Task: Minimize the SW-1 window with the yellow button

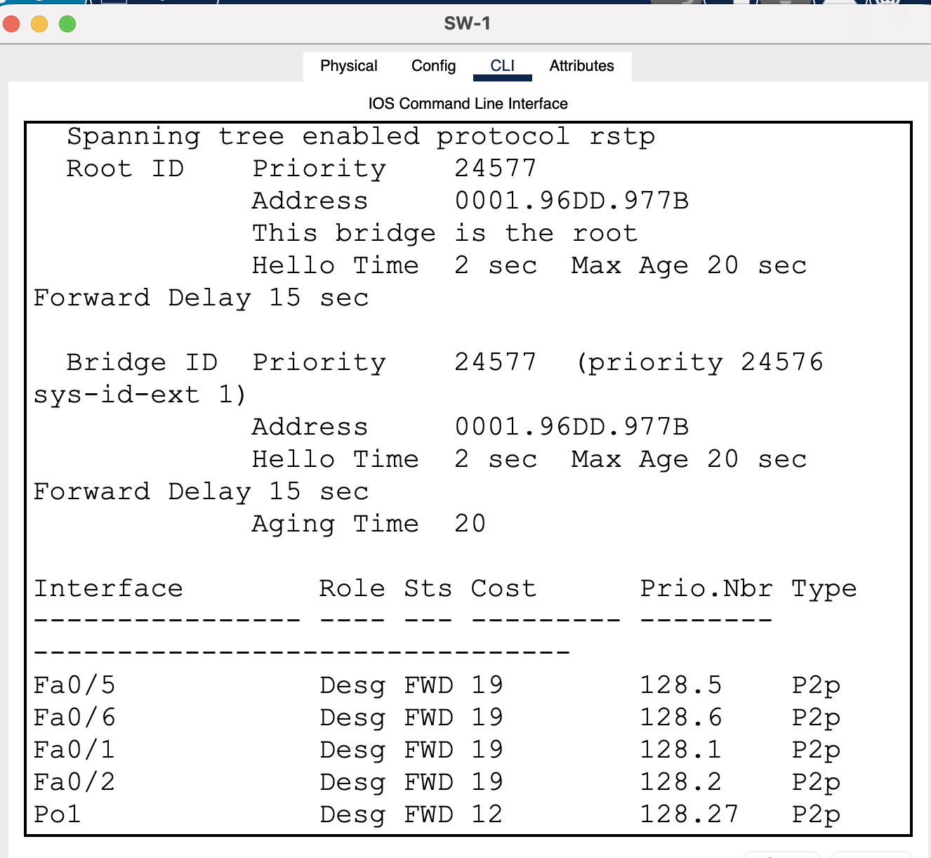Action: click(39, 24)
